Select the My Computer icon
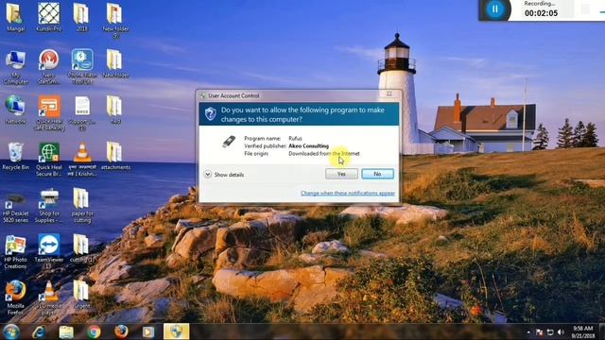Image resolution: width=605 pixels, height=340 pixels. (15, 67)
